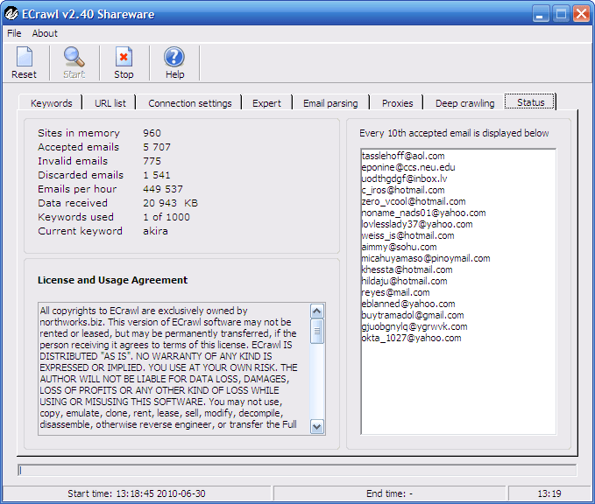595x504 pixels.
Task: Switch to the Keywords tab
Action: click(x=52, y=103)
